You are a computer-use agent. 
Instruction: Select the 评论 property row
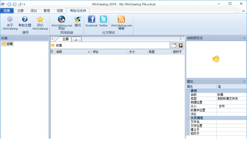[x=218, y=114]
